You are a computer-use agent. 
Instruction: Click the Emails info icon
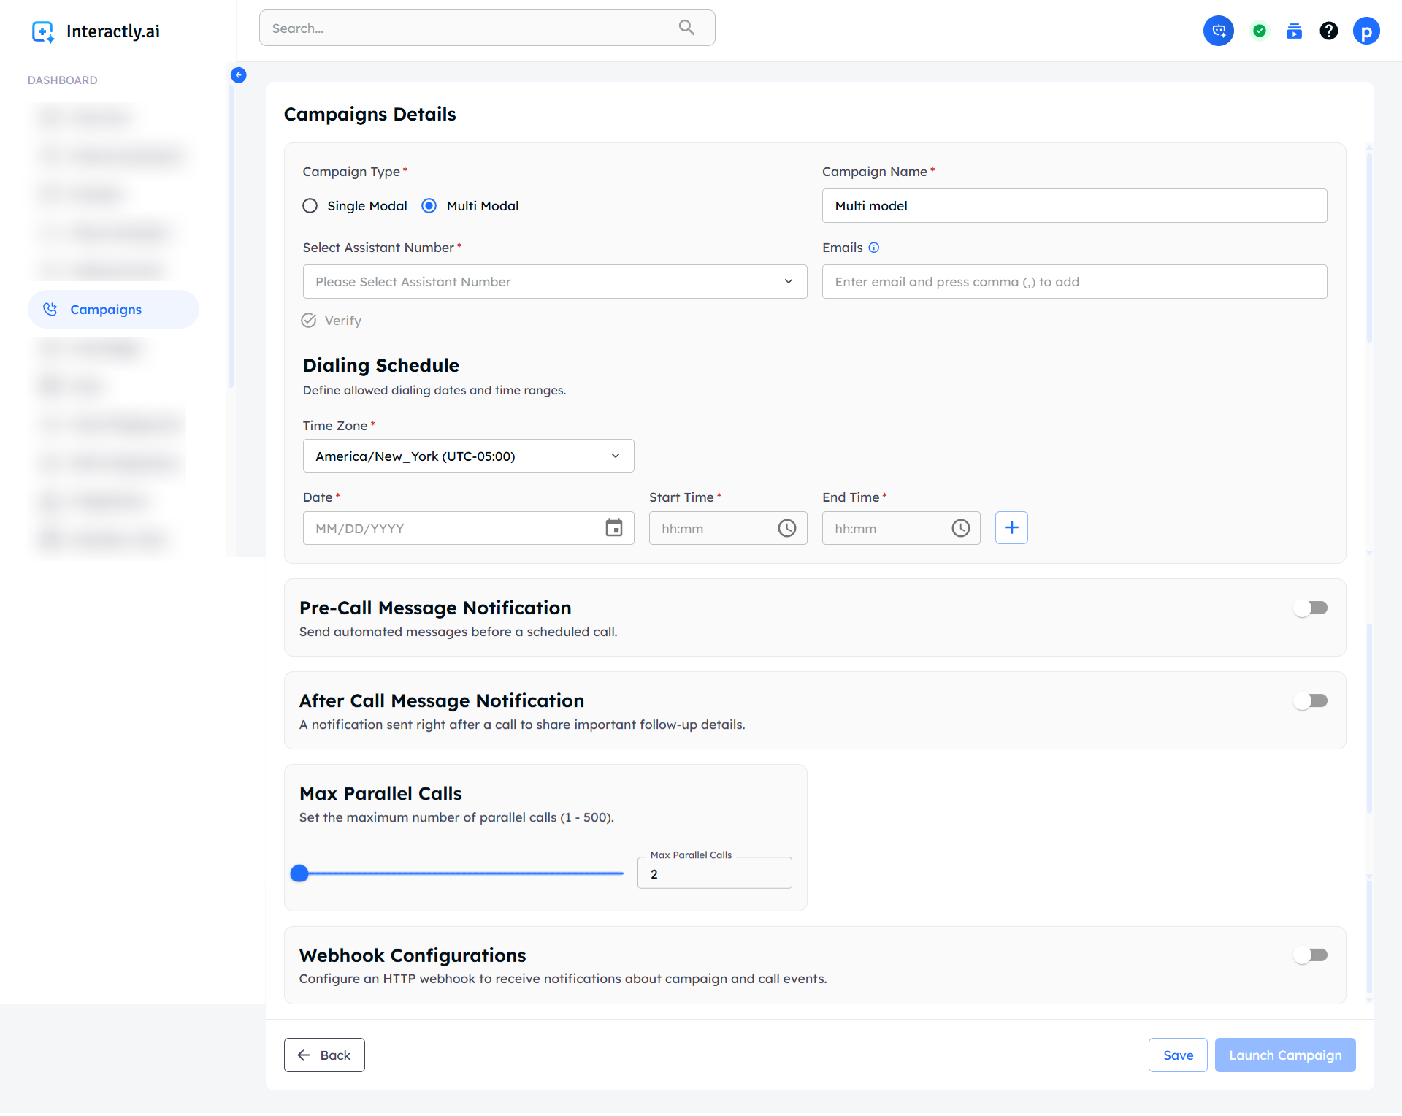[x=874, y=248]
